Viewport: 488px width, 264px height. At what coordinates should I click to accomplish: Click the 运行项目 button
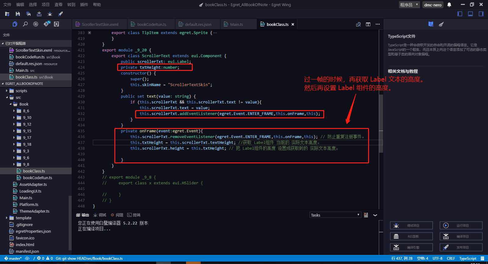click(461, 225)
